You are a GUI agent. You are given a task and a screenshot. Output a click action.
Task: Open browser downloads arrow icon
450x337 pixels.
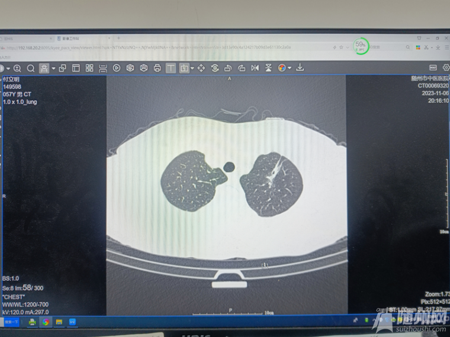click(x=438, y=47)
